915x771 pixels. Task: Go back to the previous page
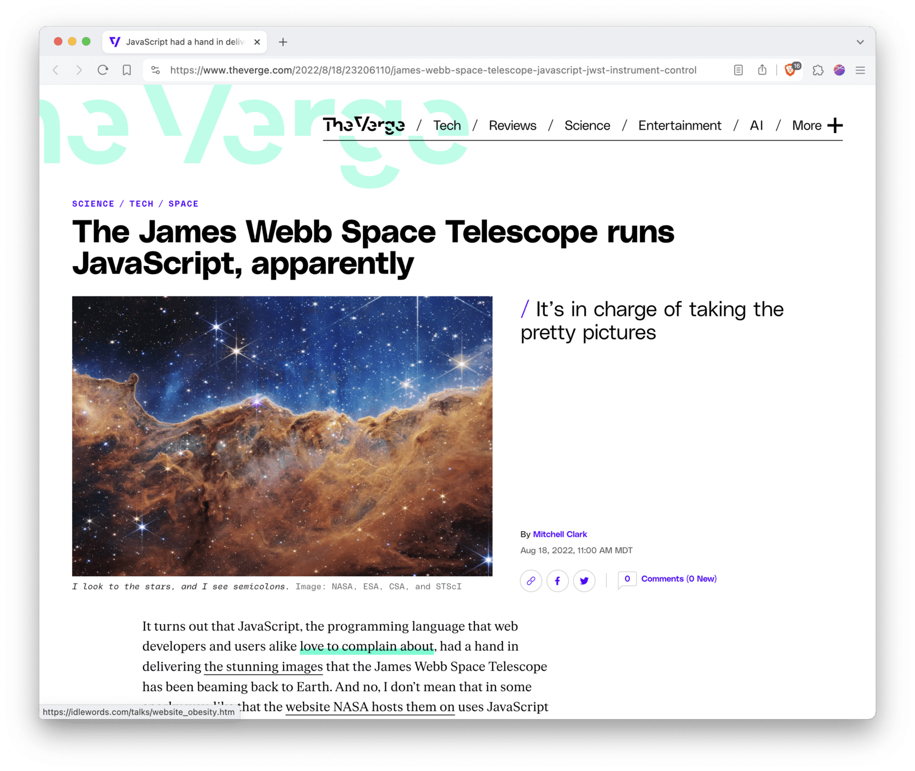(55, 70)
